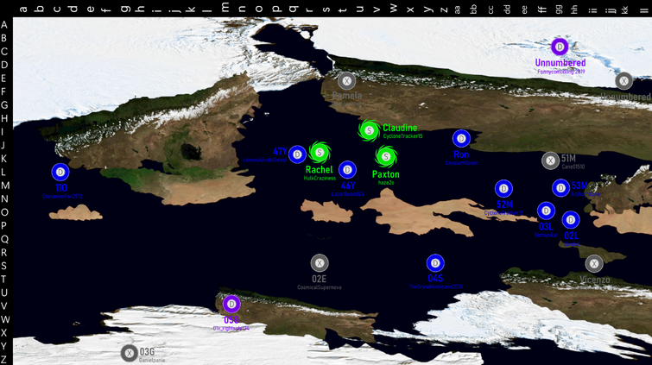This screenshot has height=365, width=652.
Task: Click the Vicenzo name label
Action: coord(595,280)
